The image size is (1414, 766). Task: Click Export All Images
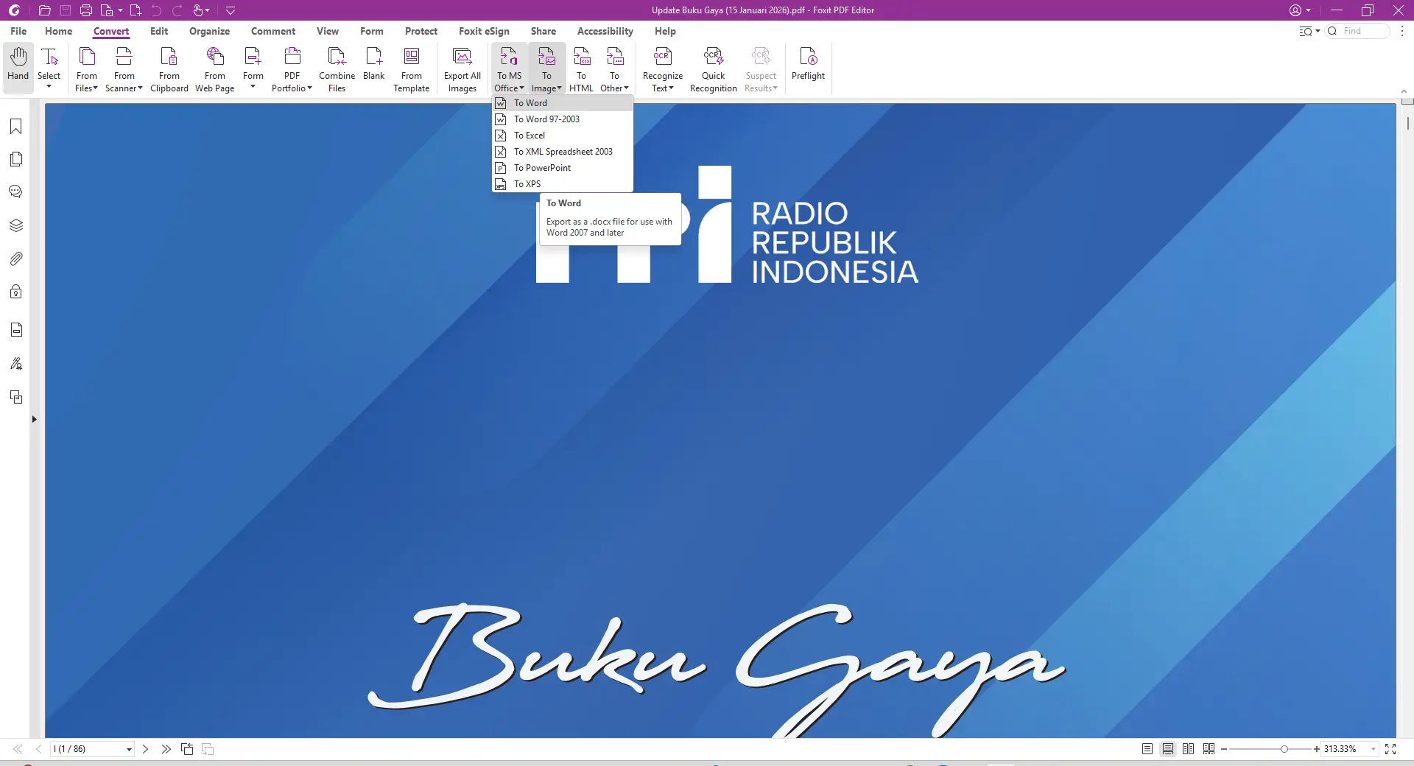[x=462, y=68]
